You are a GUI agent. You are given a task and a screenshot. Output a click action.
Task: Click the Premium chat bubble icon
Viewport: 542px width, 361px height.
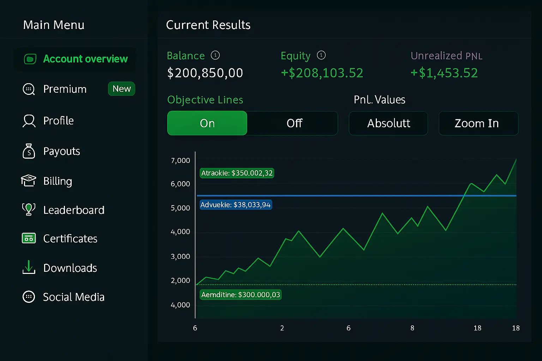click(x=29, y=89)
